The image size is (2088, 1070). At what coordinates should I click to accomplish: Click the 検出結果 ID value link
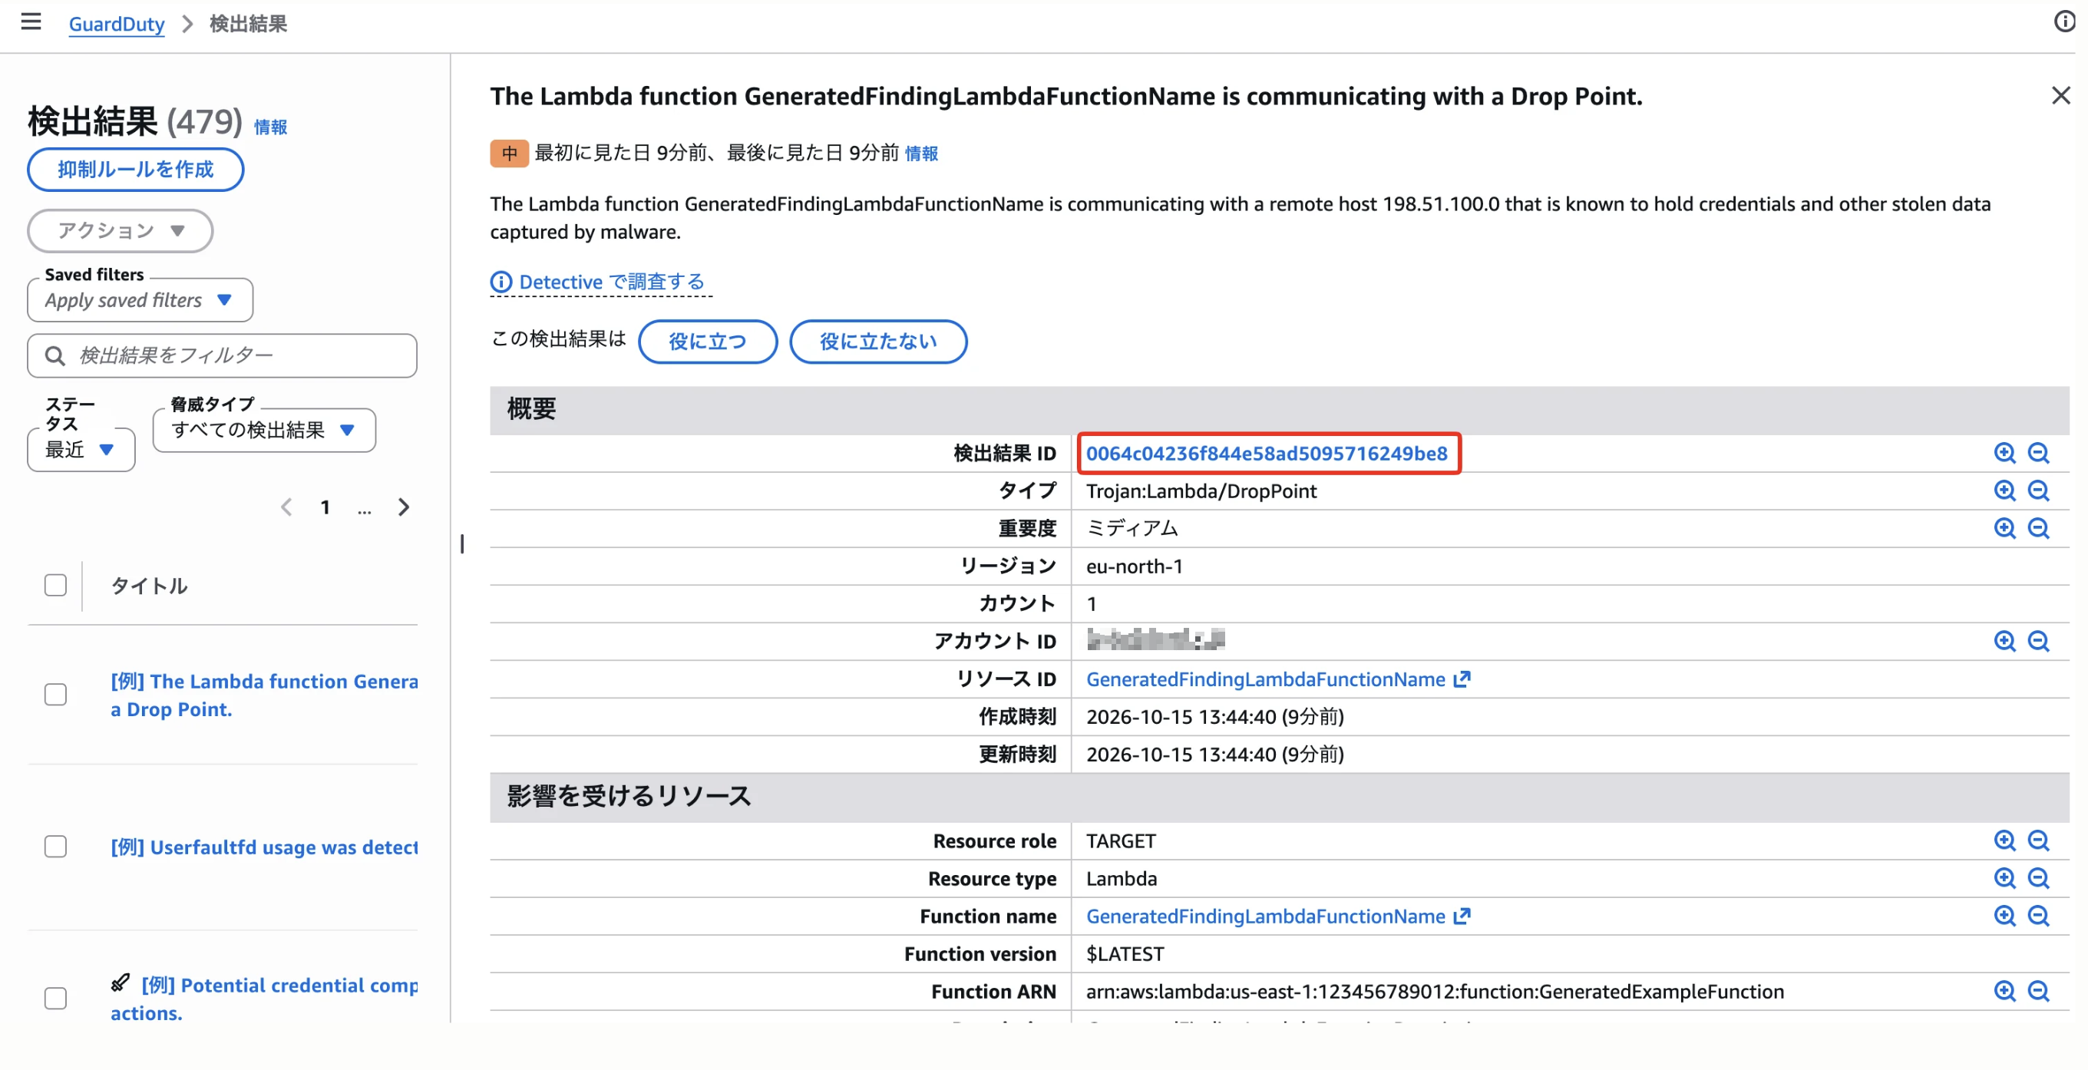click(x=1267, y=453)
